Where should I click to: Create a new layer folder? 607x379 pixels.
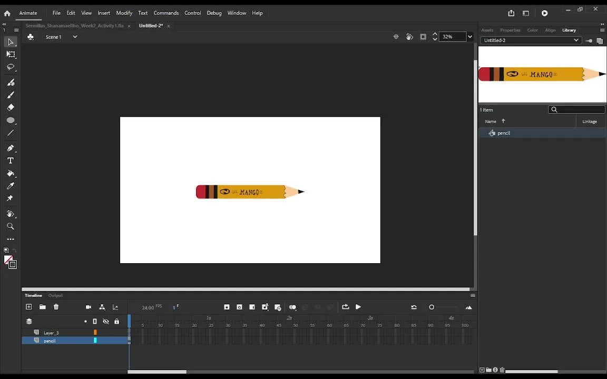[x=43, y=307]
